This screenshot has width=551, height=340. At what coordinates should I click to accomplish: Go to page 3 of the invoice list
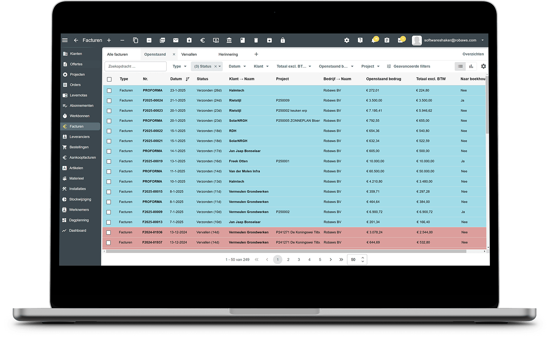[x=299, y=259]
